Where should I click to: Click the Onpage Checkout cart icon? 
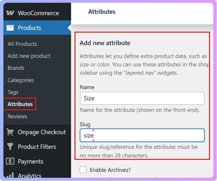click(x=10, y=132)
